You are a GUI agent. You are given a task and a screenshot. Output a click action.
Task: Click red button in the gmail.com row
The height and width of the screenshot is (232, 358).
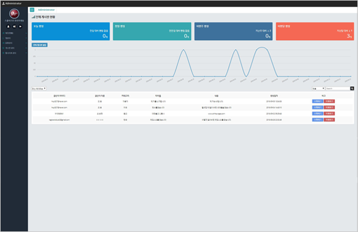coord(329,120)
